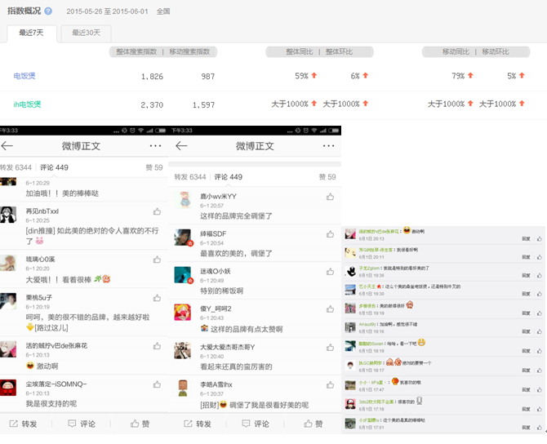547x444 pixels.
Task: Tap 转发 in the left screen bottom bar
Action: (x=23, y=424)
